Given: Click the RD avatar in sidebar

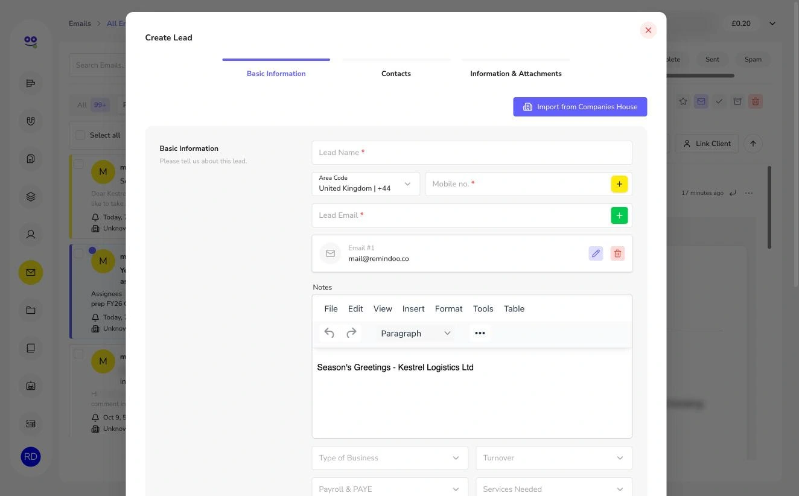Looking at the screenshot, I should [31, 457].
